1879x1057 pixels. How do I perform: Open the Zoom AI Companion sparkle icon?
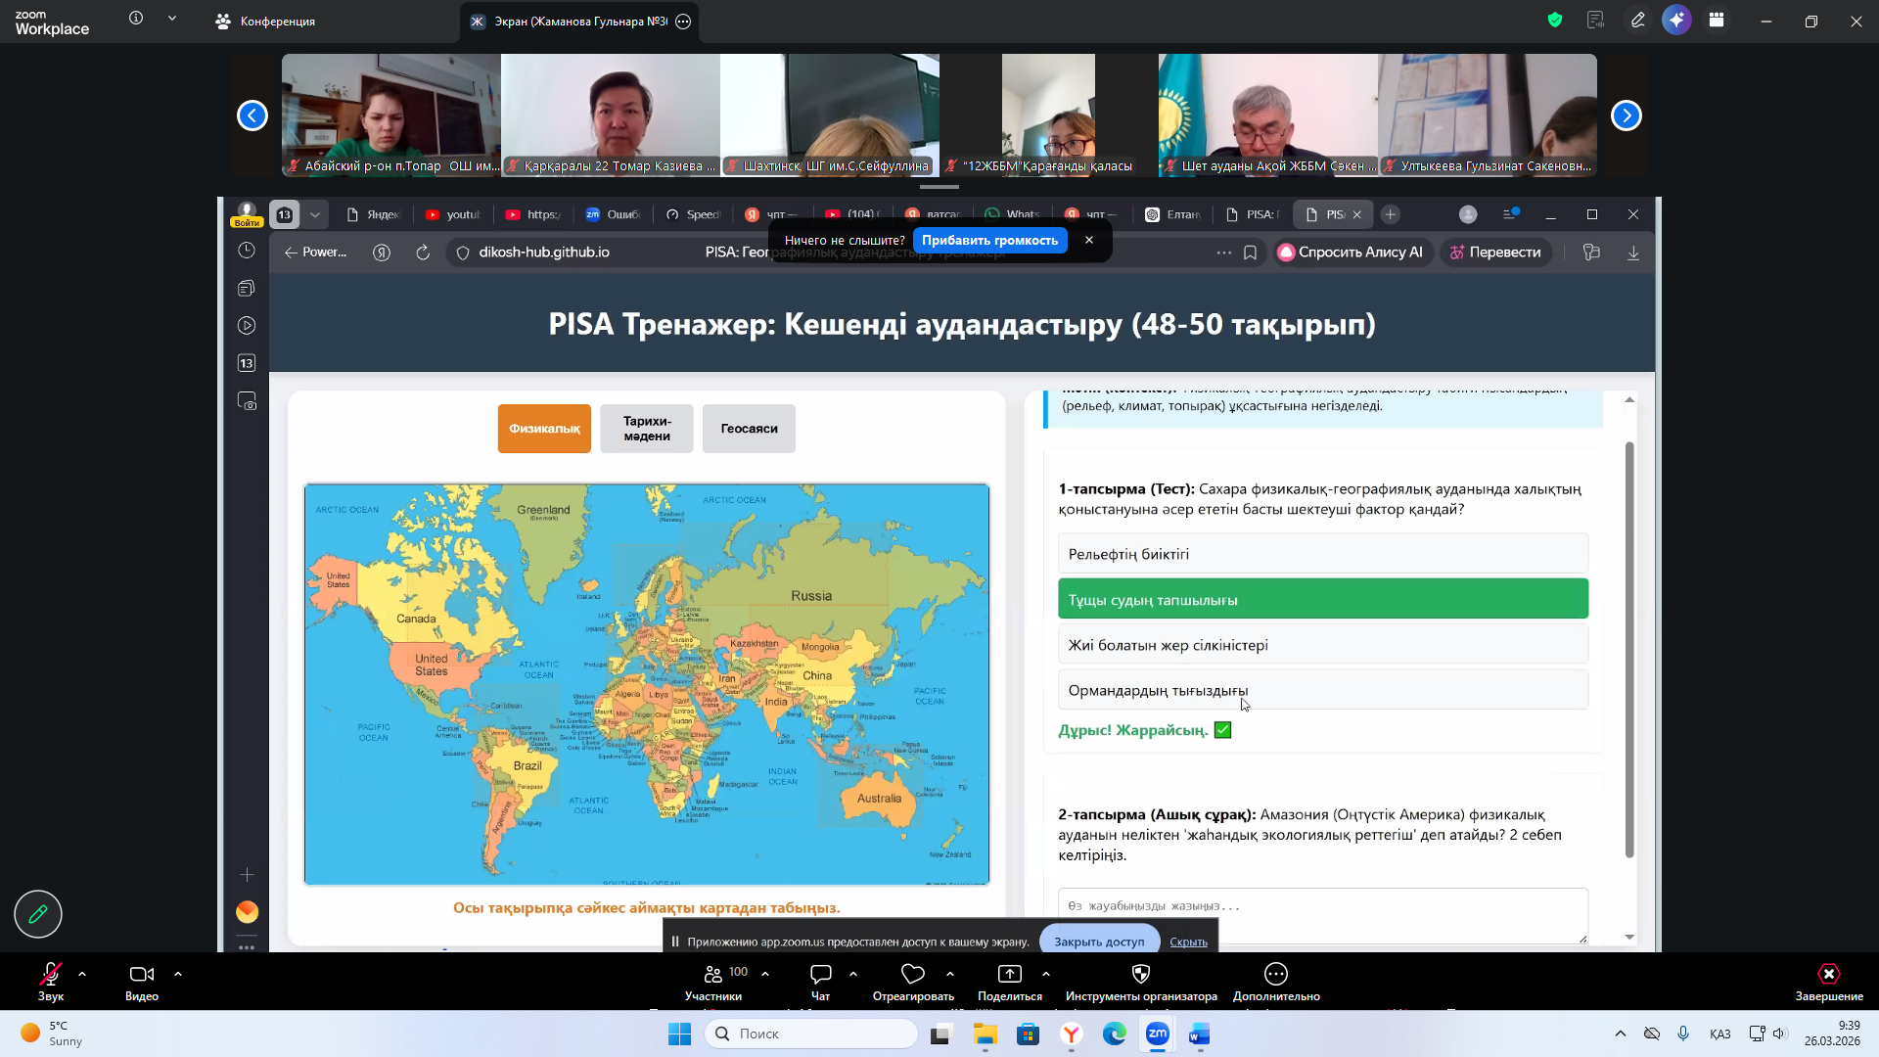tap(1676, 20)
